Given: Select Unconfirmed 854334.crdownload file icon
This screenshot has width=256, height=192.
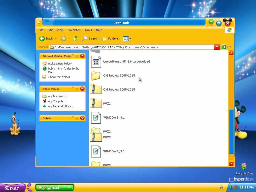Looking at the screenshot, I should pyautogui.click(x=96, y=61).
